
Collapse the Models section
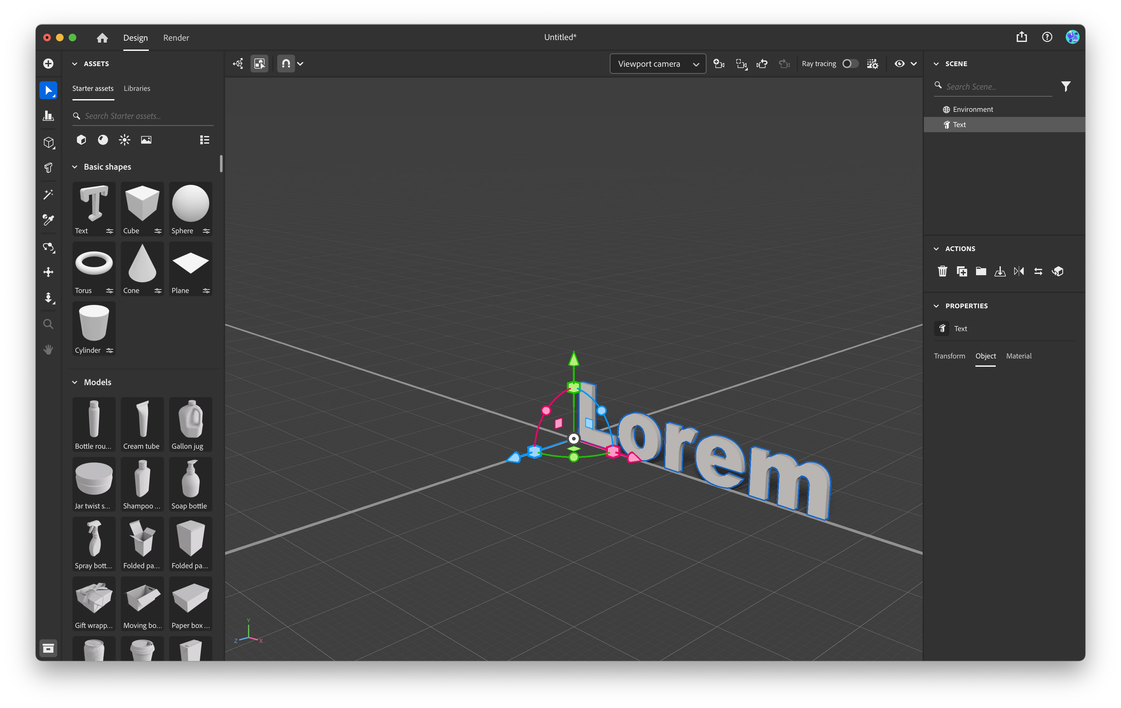[x=74, y=382]
